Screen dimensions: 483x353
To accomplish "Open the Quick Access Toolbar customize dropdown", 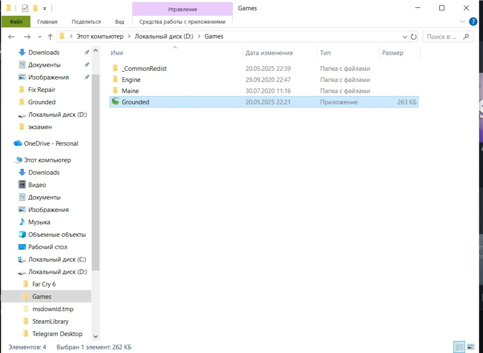I will [44, 8].
